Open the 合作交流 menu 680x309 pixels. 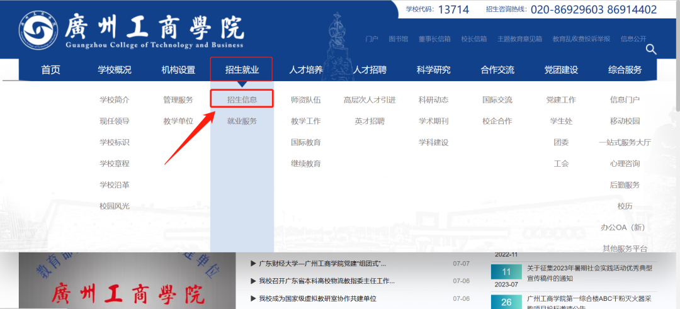tap(497, 70)
